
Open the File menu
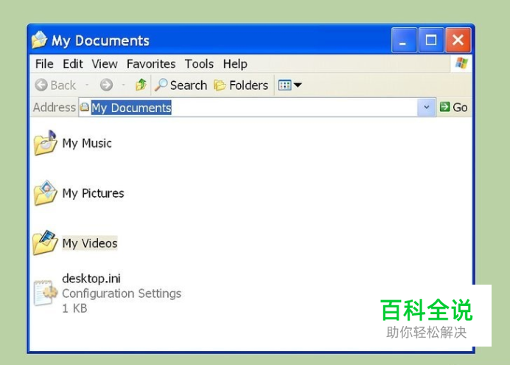[x=44, y=63]
